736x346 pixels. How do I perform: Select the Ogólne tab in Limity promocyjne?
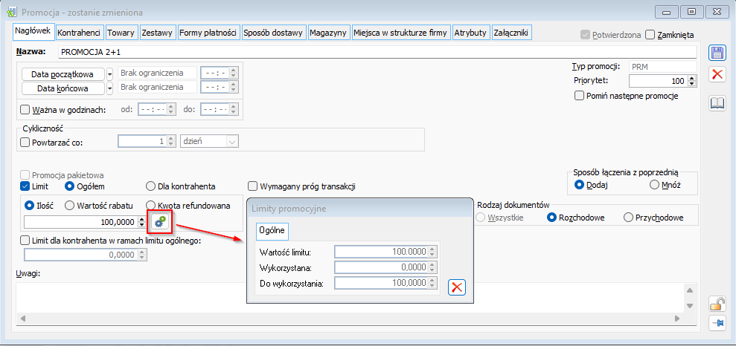pos(272,230)
